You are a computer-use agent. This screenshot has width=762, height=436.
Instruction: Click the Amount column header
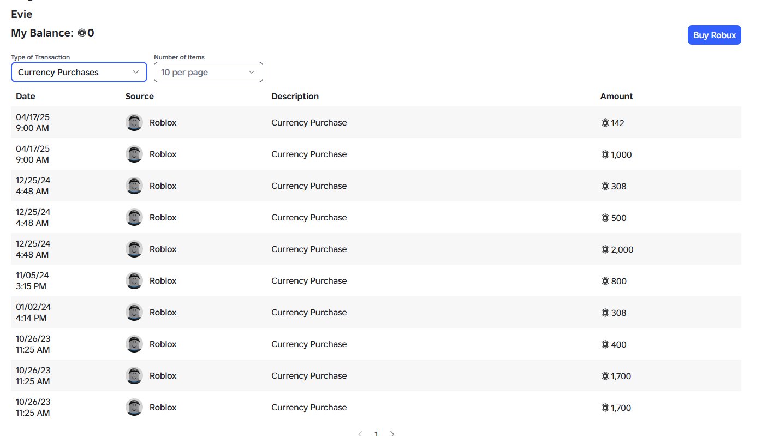click(x=617, y=96)
